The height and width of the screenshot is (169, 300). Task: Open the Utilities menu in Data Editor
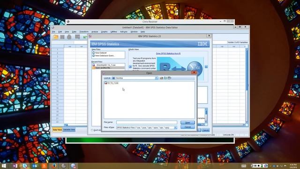113,32
